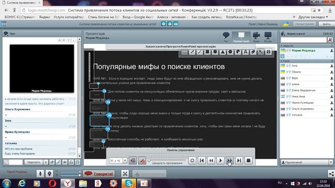Click the user search input field

tap(304, 40)
